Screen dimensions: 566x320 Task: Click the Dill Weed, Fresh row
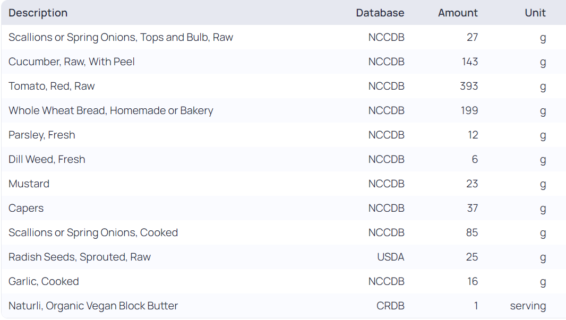pyautogui.click(x=47, y=159)
